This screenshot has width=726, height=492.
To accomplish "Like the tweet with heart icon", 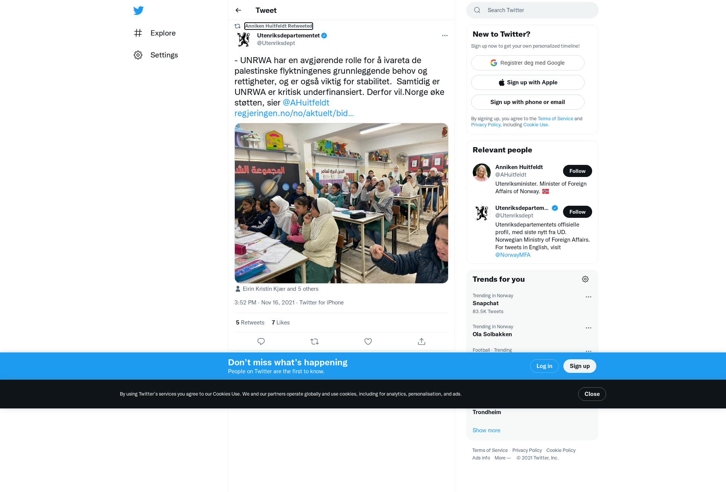I will pyautogui.click(x=368, y=341).
